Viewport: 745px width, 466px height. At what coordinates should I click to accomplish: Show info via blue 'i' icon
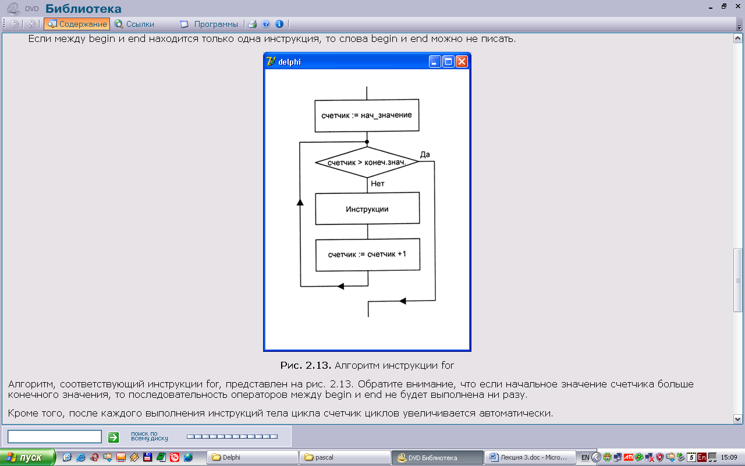(x=279, y=24)
